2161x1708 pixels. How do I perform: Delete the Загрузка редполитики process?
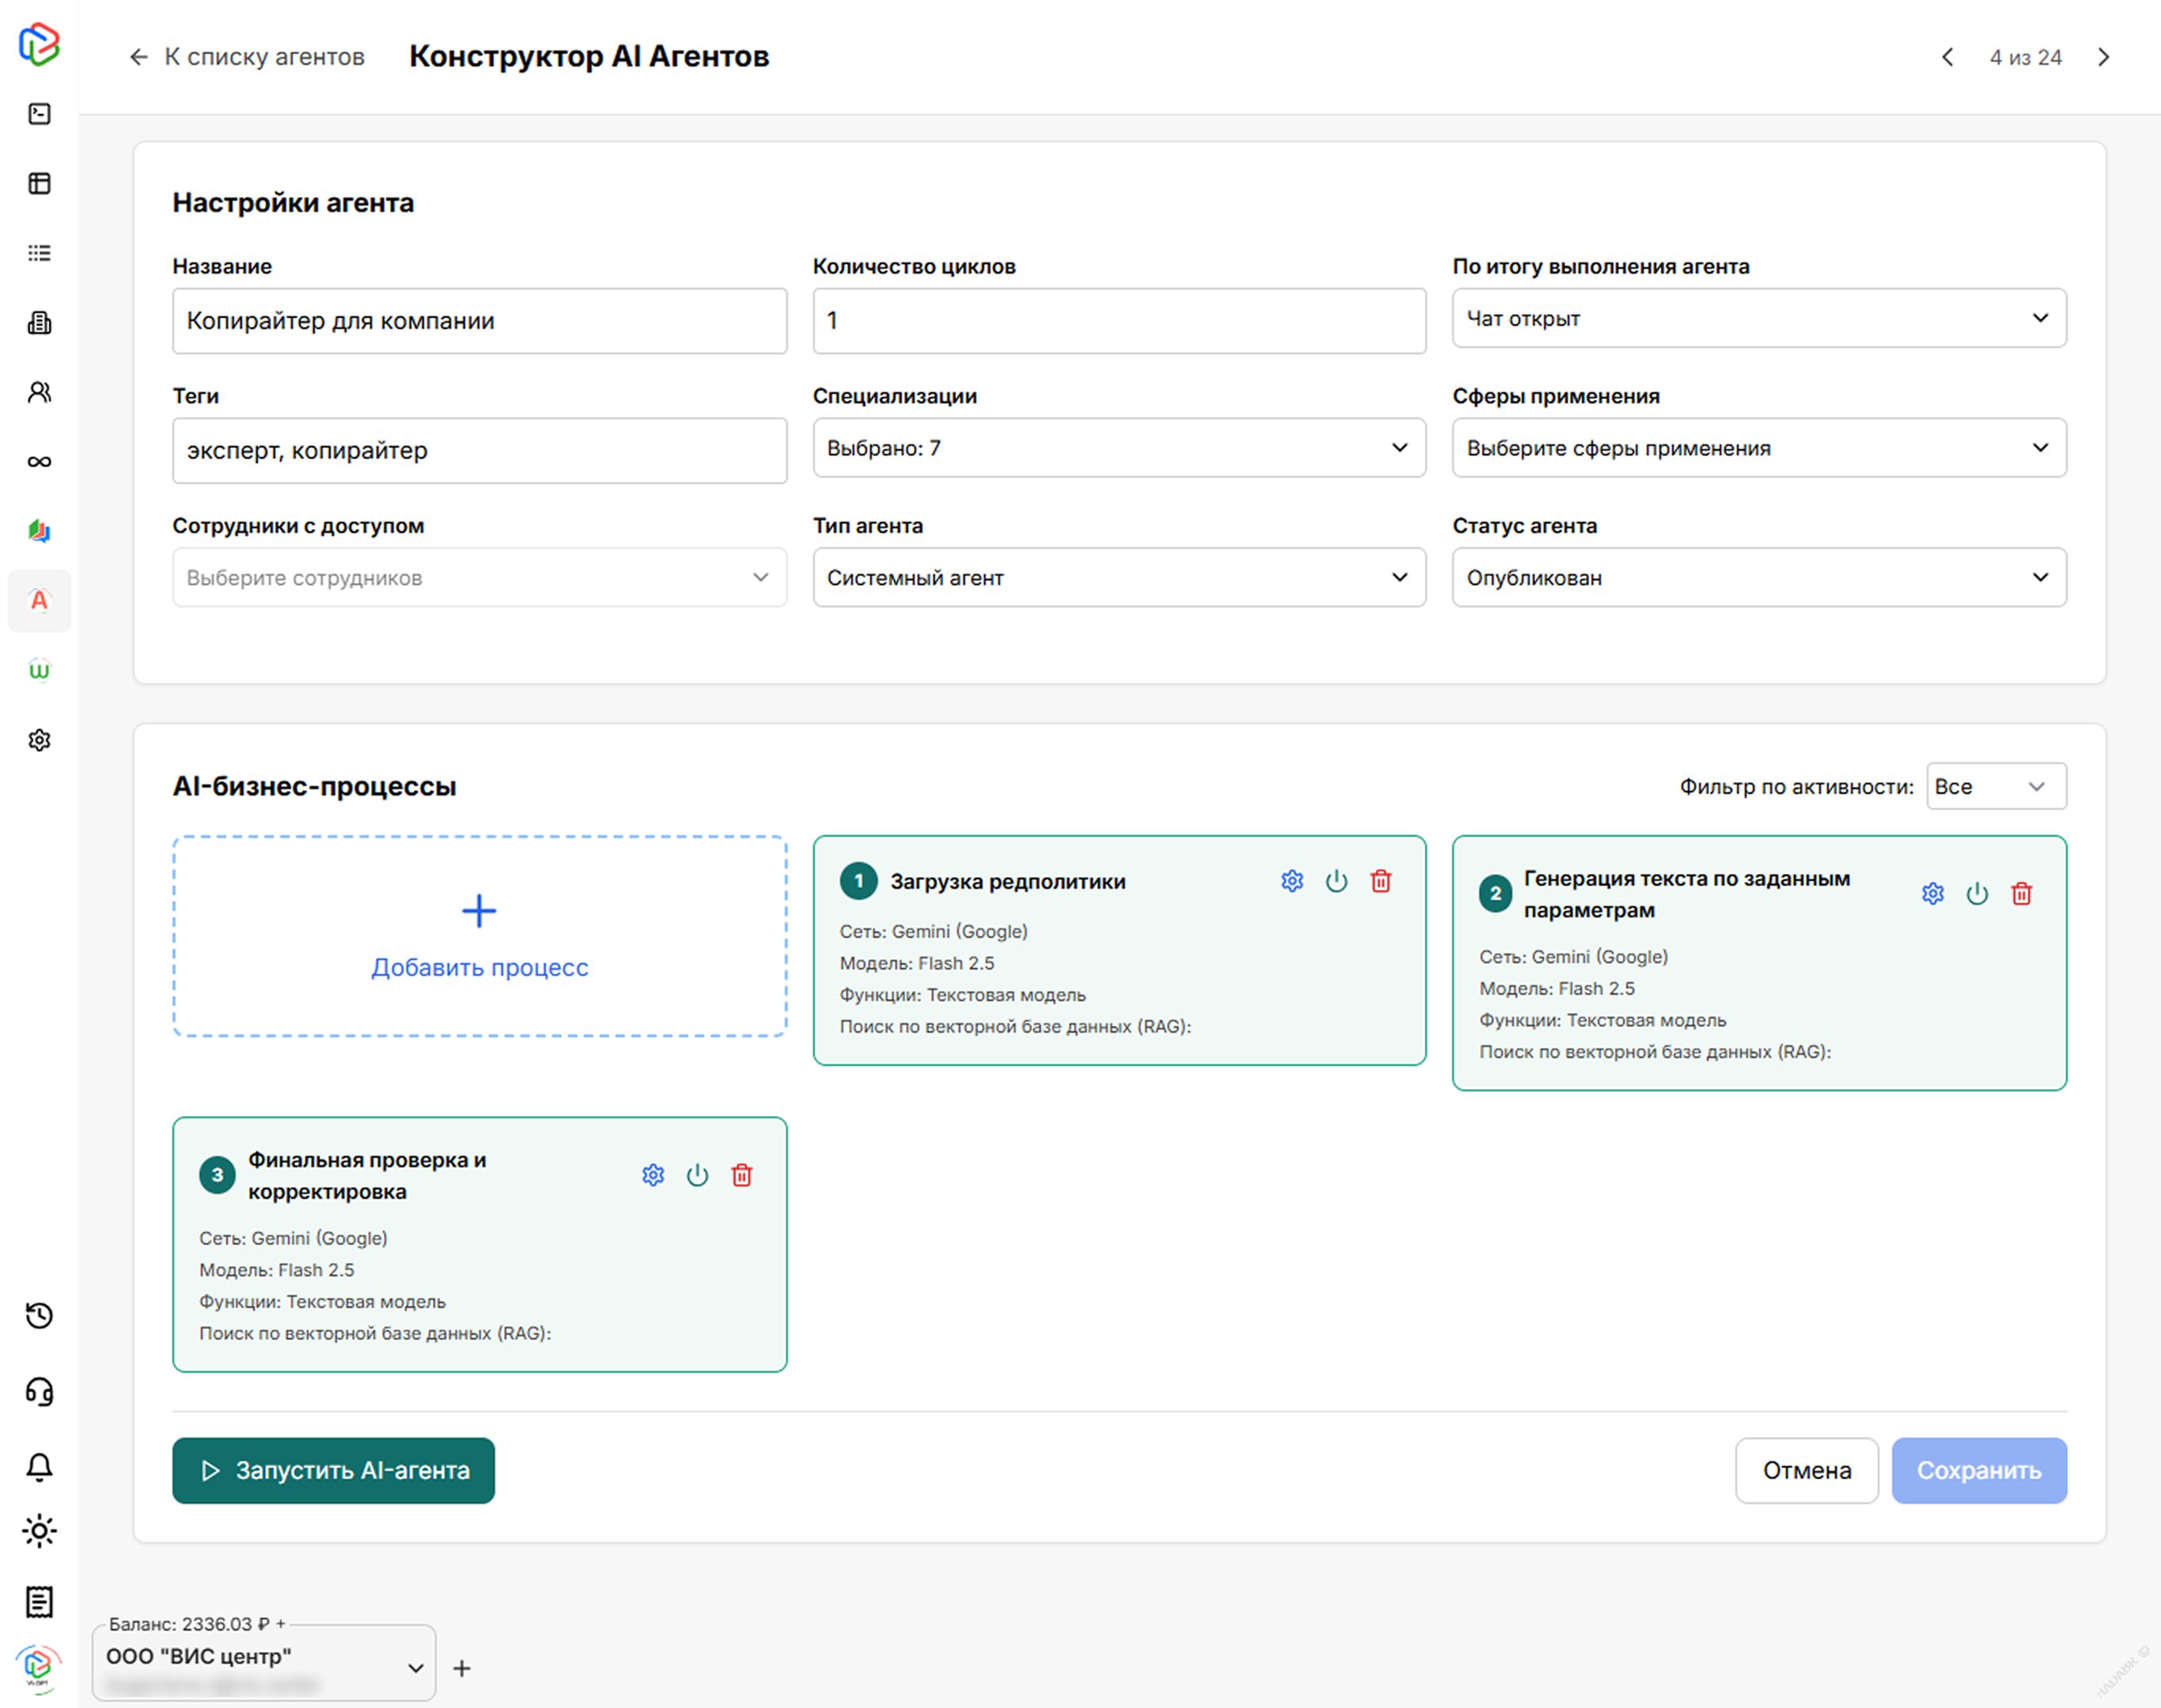pyautogui.click(x=1380, y=881)
